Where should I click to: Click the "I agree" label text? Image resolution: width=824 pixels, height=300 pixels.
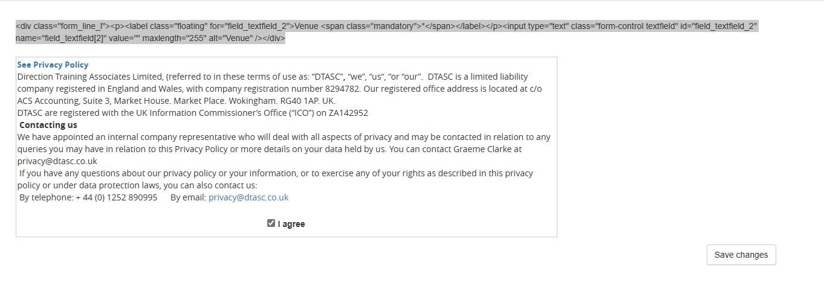click(x=291, y=224)
